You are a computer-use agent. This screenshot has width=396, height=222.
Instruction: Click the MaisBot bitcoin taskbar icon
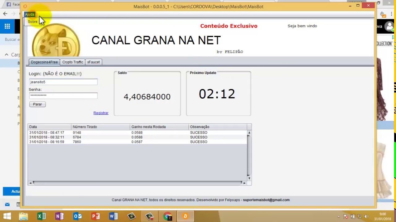186,216
